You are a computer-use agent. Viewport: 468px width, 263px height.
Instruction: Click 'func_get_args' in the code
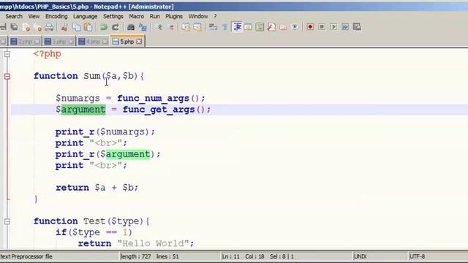[x=159, y=110]
